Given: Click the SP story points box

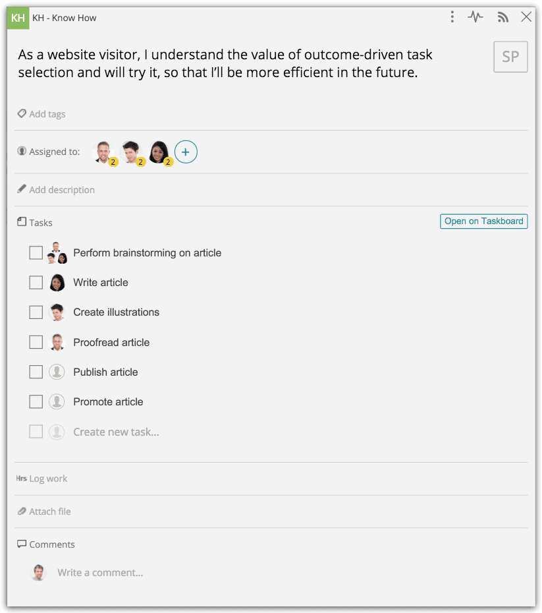Looking at the screenshot, I should 510,57.
